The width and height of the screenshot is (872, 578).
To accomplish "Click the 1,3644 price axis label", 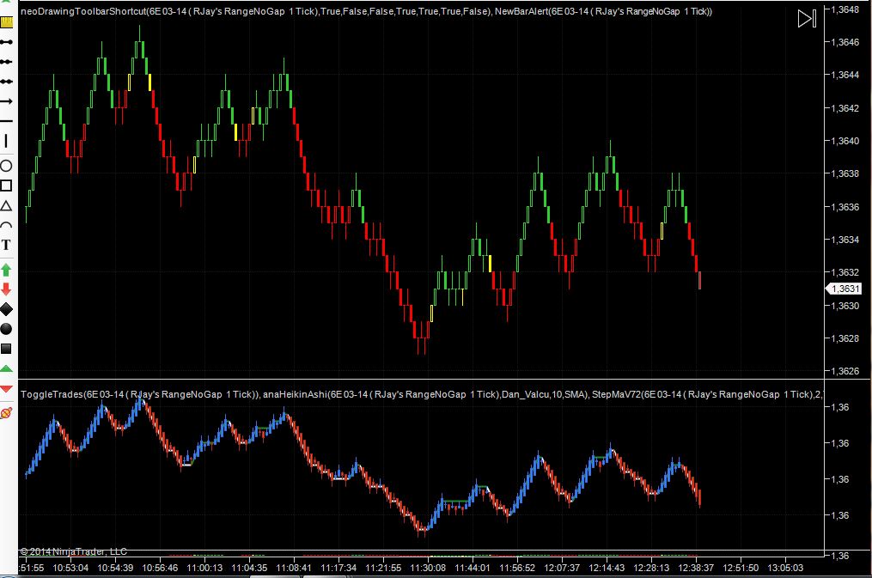I will pos(845,75).
